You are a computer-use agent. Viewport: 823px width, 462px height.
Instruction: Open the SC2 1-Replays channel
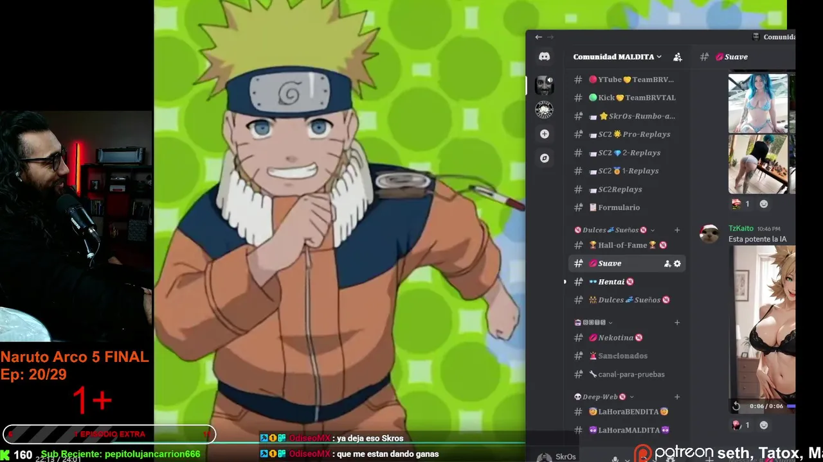tap(627, 171)
